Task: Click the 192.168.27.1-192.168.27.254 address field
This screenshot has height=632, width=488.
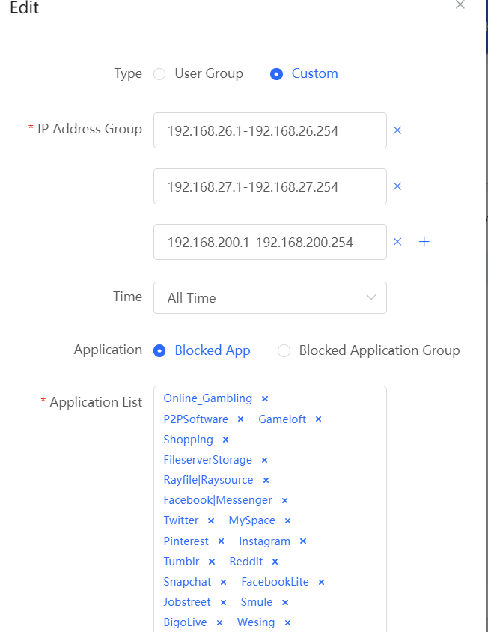Action: click(x=270, y=186)
